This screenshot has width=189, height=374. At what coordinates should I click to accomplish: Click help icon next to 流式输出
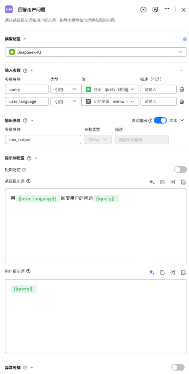coord(150,121)
